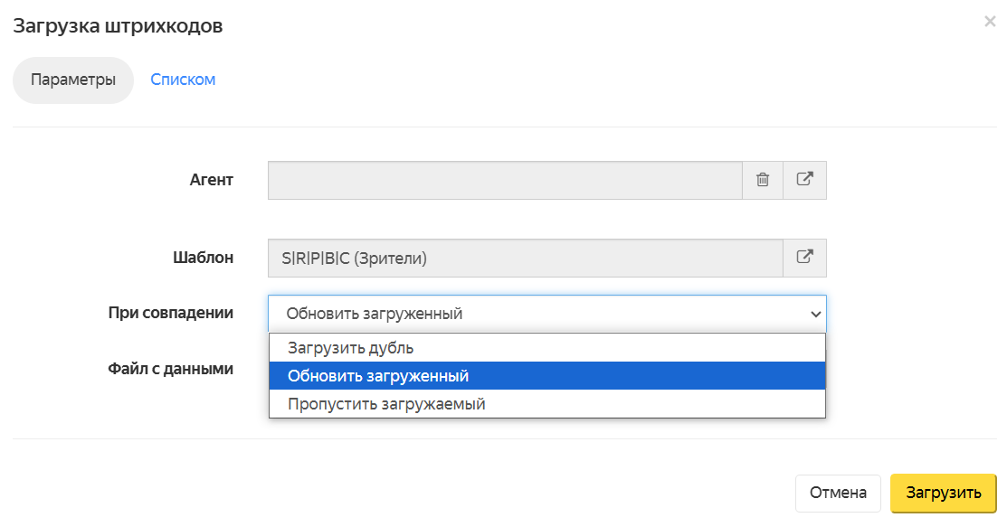Pick the Пропустить загружаемый option
This screenshot has width=1007, height=527.
(547, 404)
